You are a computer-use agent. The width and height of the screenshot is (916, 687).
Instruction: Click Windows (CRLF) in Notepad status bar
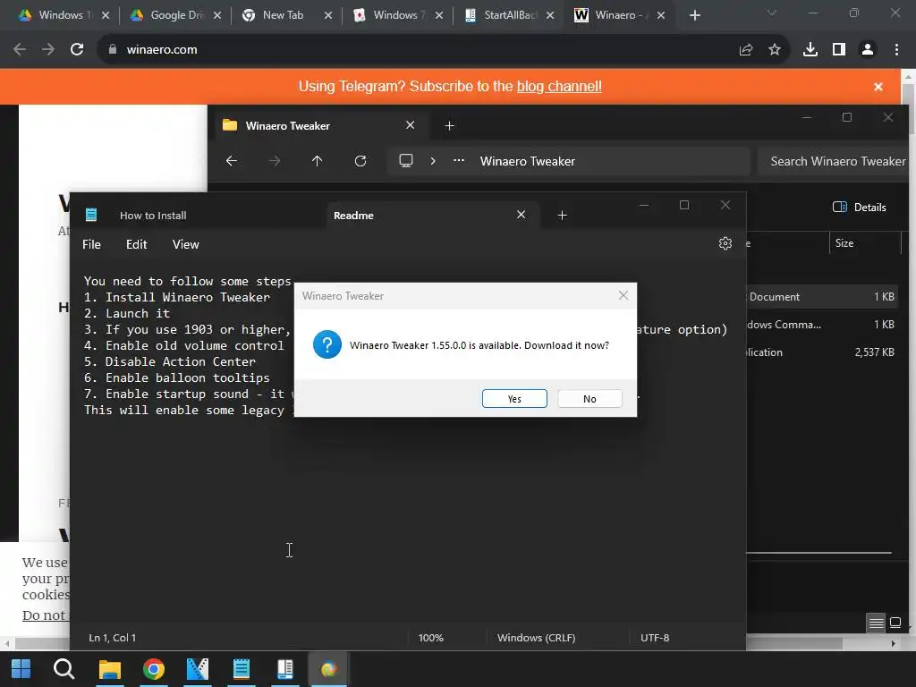point(537,638)
